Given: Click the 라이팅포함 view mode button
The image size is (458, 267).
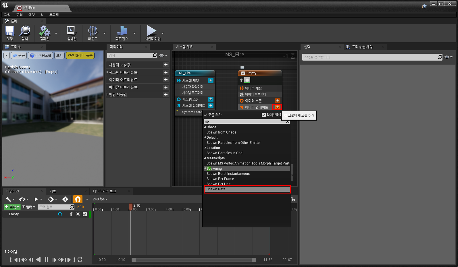Looking at the screenshot, I should 41,55.
